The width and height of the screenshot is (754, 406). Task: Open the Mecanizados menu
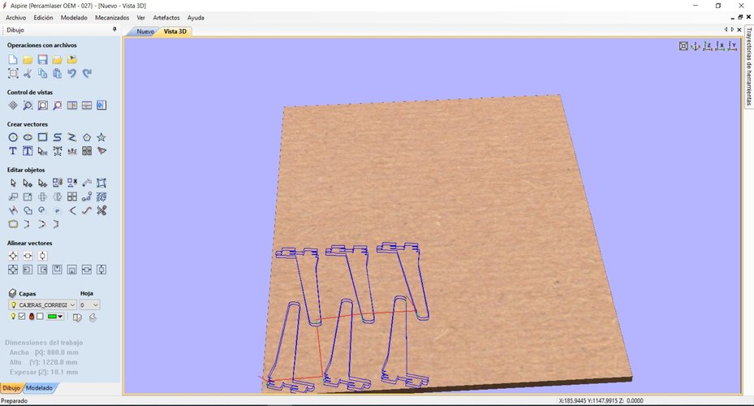[112, 18]
